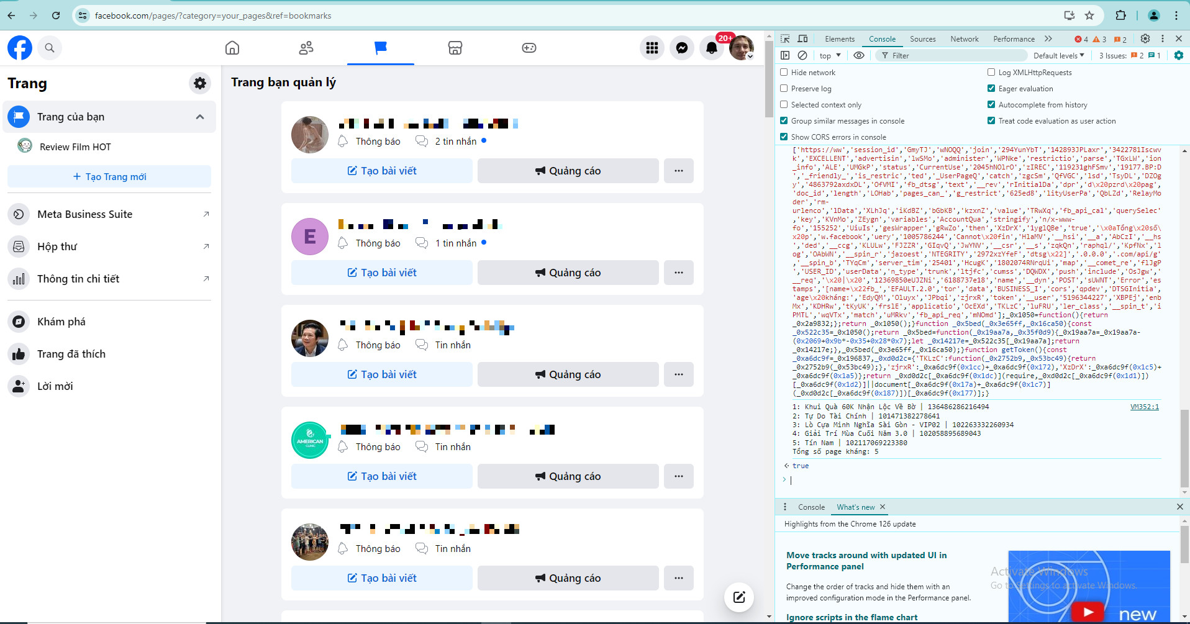Enable the Preserve log checkbox
Screen dimensions: 1190x624
784,89
